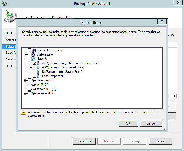Click the server2012 (C:) drive icon
Screen dimensions: 184x151
pos(33,89)
